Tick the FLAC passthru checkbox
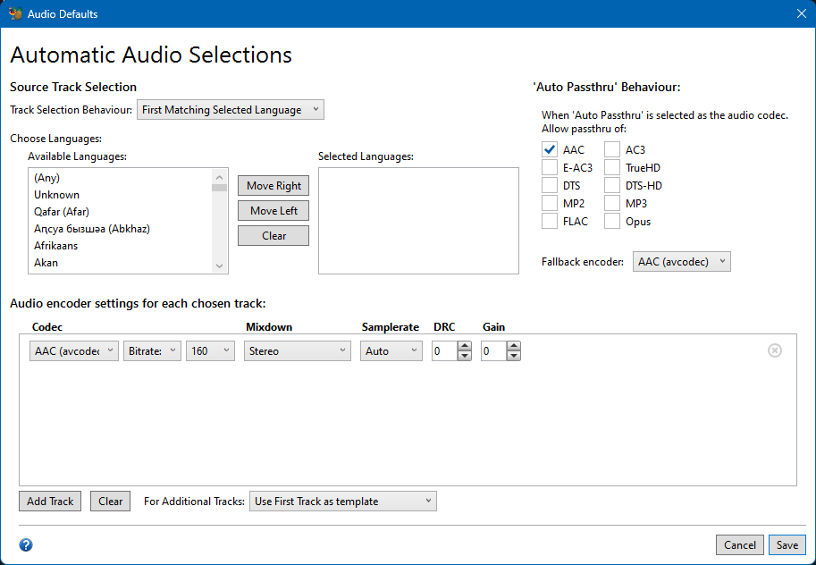The image size is (816, 565). point(550,222)
